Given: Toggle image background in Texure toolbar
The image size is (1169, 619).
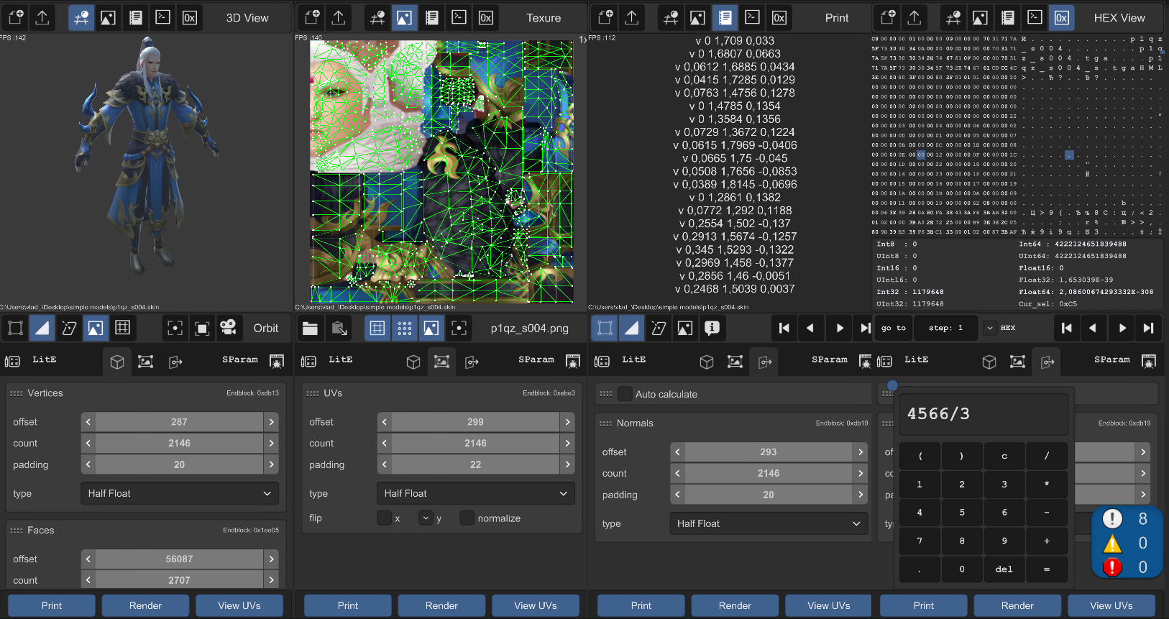Looking at the screenshot, I should 431,329.
